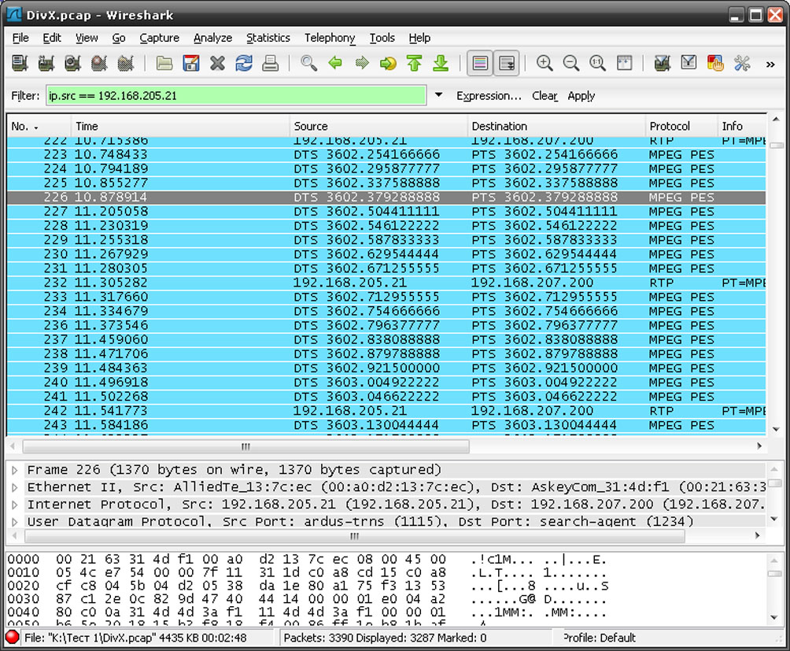The image size is (790, 651).
Task: Toggle packet list colorize button
Action: (x=479, y=63)
